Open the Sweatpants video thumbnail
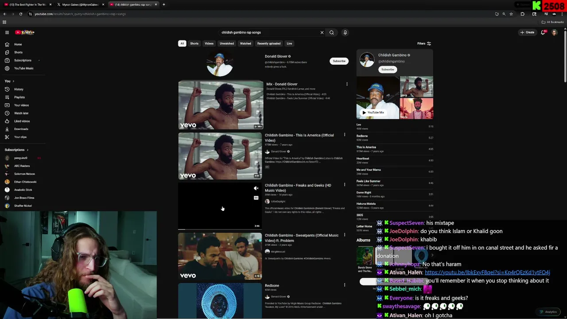The image size is (567, 319). (220, 256)
